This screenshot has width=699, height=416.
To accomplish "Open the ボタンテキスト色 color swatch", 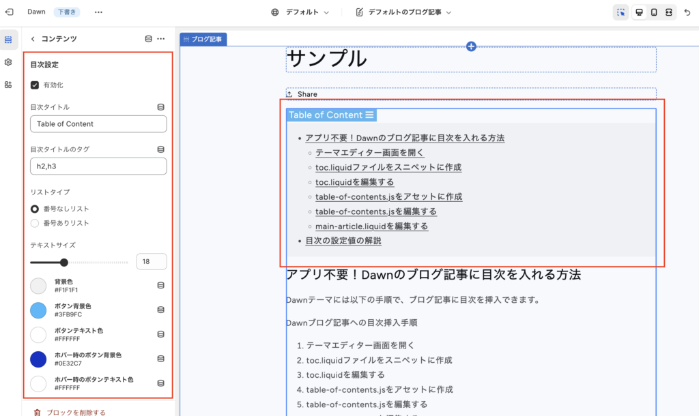I will click(x=38, y=335).
